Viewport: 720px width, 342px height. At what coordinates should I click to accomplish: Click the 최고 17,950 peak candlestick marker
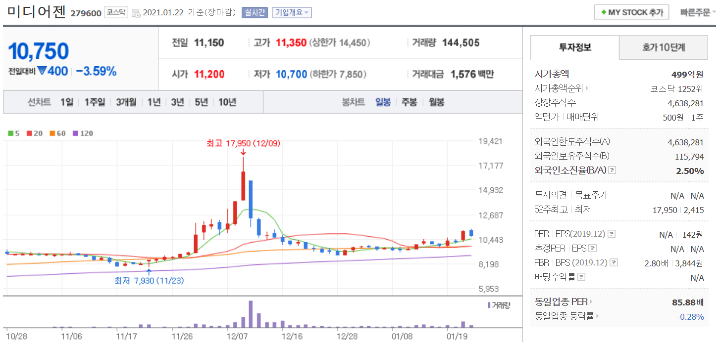coord(243,185)
